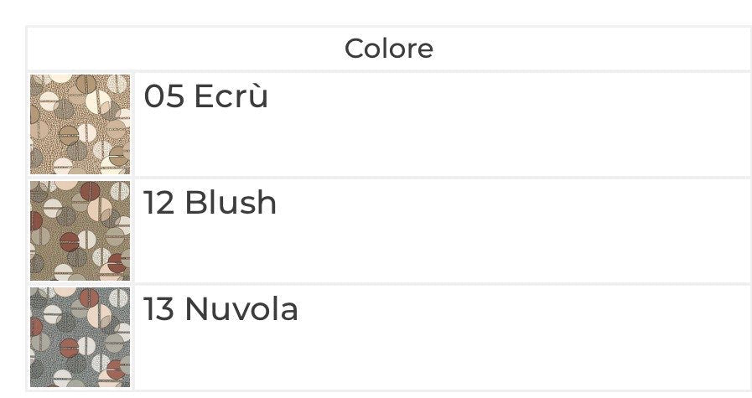Choose the Nuvola color row

pyautogui.click(x=389, y=337)
